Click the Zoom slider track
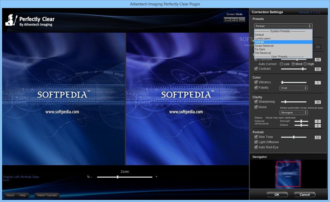Viewport: 330px width, 202px height. [125, 177]
